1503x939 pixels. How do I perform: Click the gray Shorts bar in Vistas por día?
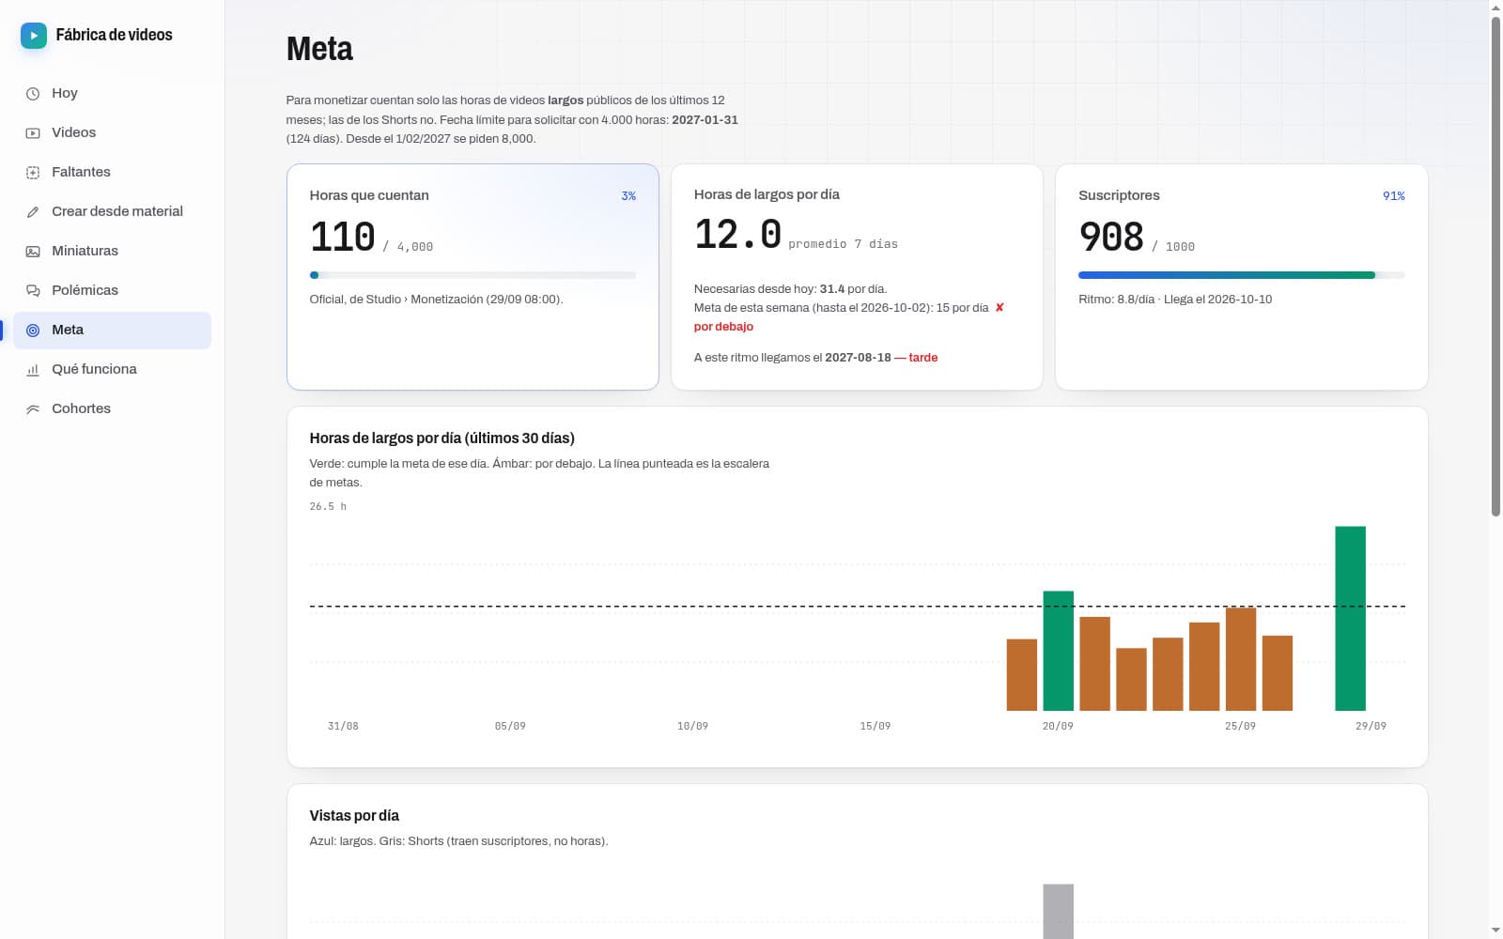click(x=1058, y=911)
